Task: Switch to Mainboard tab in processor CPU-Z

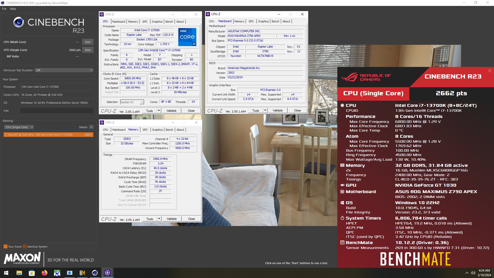Action: 119,22
